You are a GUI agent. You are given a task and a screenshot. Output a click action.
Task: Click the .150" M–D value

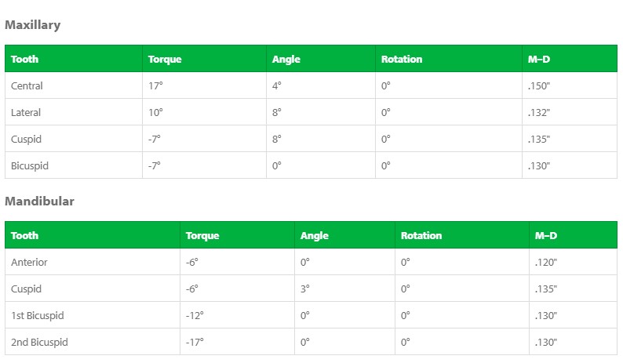(x=539, y=86)
